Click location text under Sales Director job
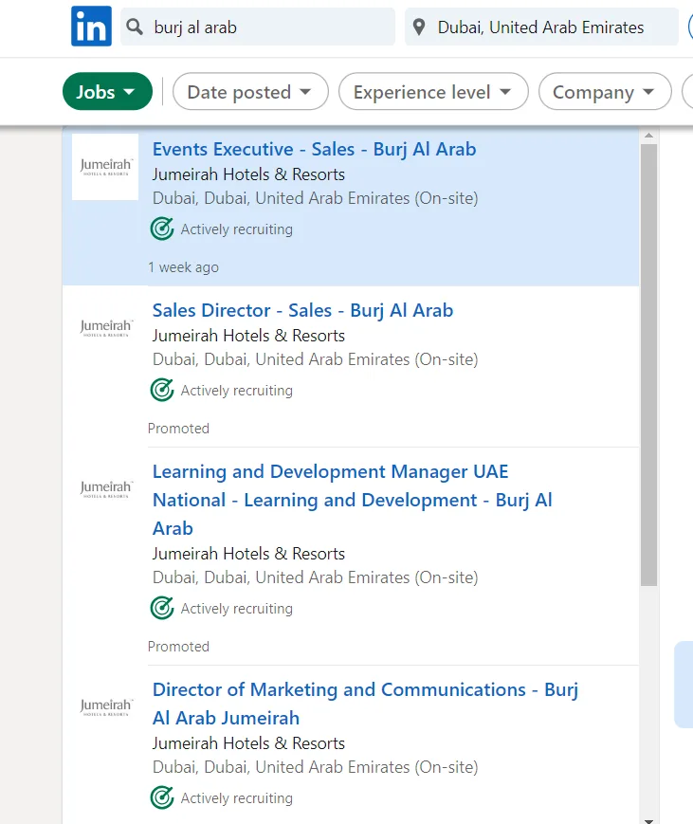Image resolution: width=693 pixels, height=824 pixels. (316, 359)
